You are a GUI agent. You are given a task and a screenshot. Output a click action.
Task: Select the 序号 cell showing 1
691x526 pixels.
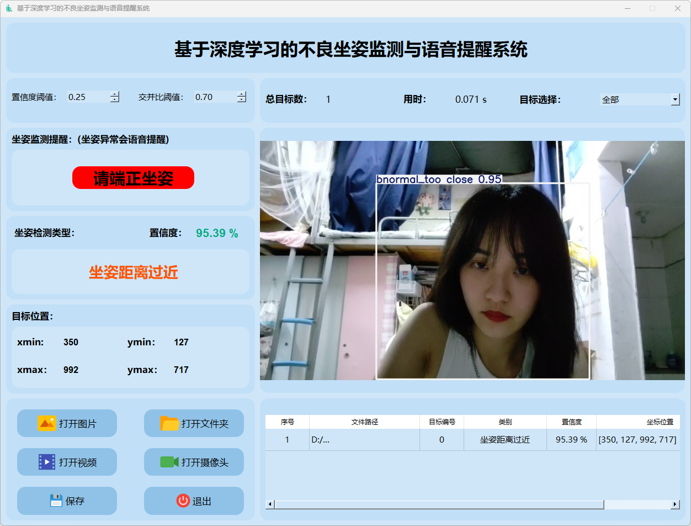click(x=288, y=440)
